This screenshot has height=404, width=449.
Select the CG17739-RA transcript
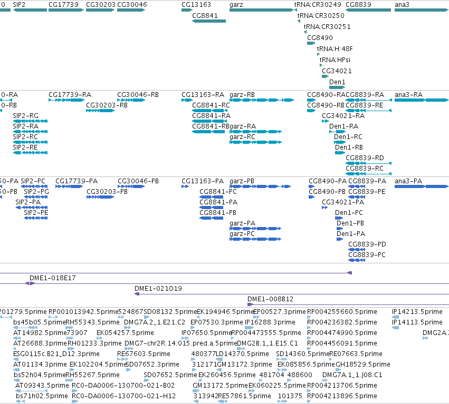pos(66,100)
